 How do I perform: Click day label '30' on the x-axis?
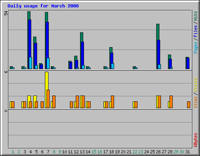click(x=182, y=152)
